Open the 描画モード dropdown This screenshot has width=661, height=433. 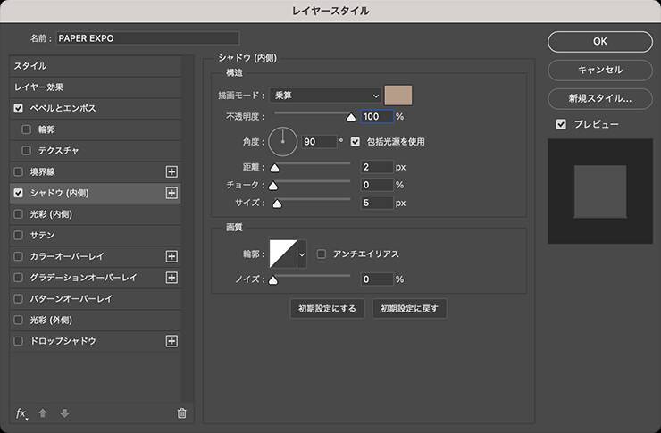point(325,96)
